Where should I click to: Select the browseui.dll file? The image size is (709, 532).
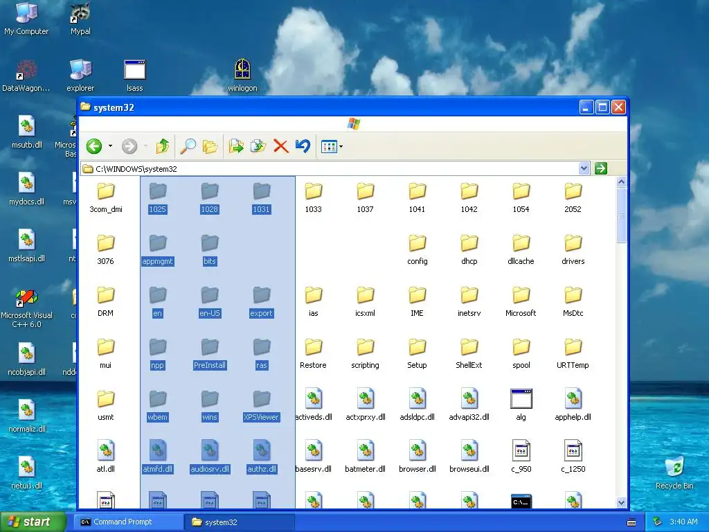click(x=469, y=456)
